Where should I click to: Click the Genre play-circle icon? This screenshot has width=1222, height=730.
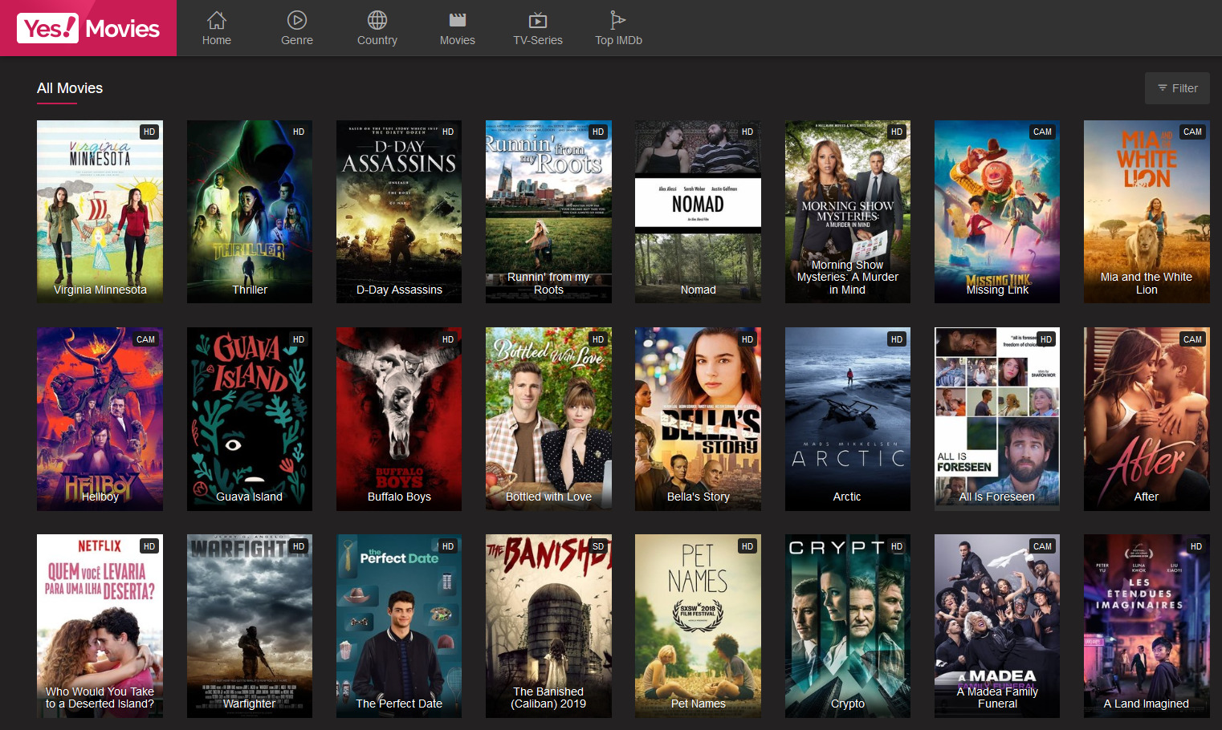(297, 20)
